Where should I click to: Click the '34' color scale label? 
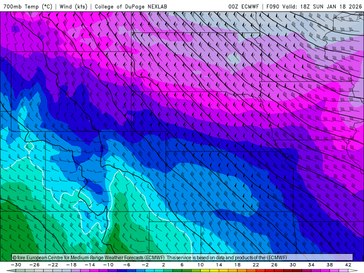click(311, 265)
